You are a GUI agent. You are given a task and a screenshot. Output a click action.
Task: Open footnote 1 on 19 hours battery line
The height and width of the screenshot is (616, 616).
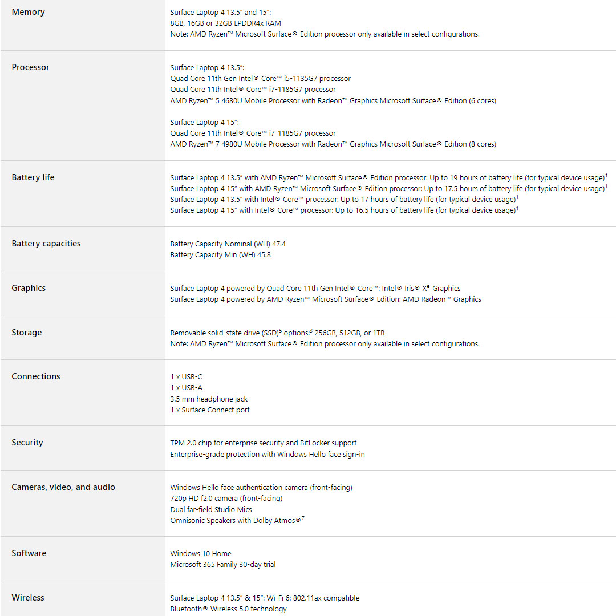[606, 175]
